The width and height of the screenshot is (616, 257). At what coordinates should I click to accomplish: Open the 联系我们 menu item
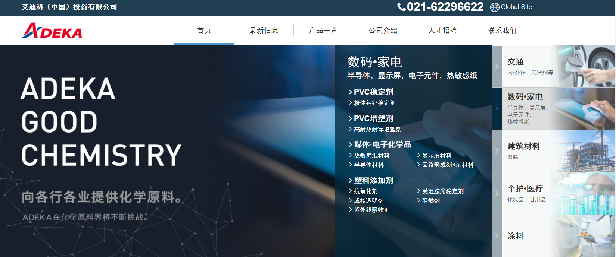click(502, 30)
